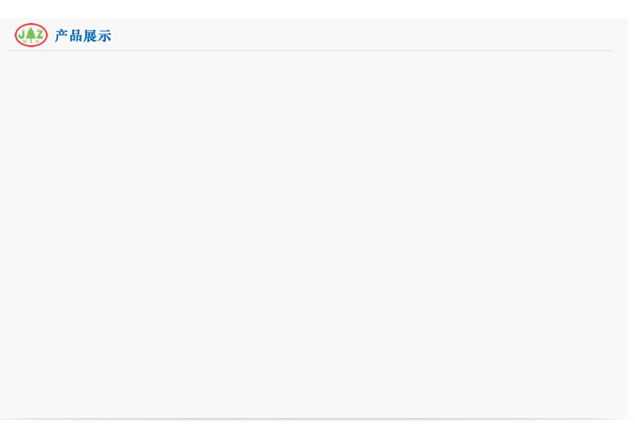Click the JAZ tree logo icon

[31, 35]
